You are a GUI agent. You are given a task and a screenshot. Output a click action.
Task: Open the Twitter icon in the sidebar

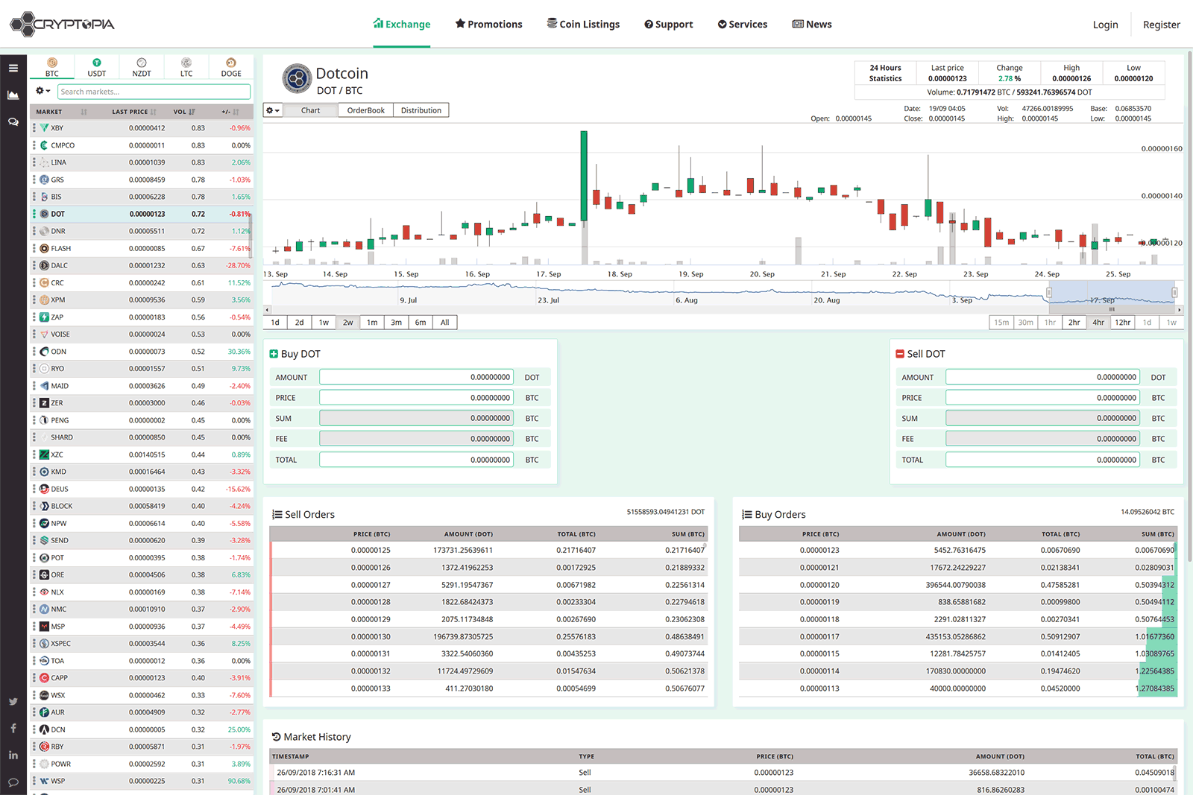pyautogui.click(x=13, y=701)
